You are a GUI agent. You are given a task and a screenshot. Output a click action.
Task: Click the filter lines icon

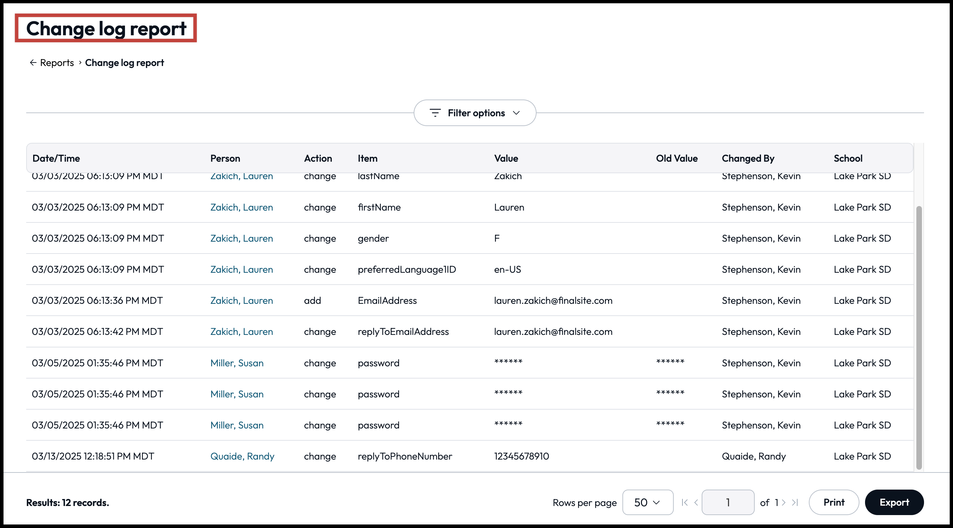[x=435, y=113]
